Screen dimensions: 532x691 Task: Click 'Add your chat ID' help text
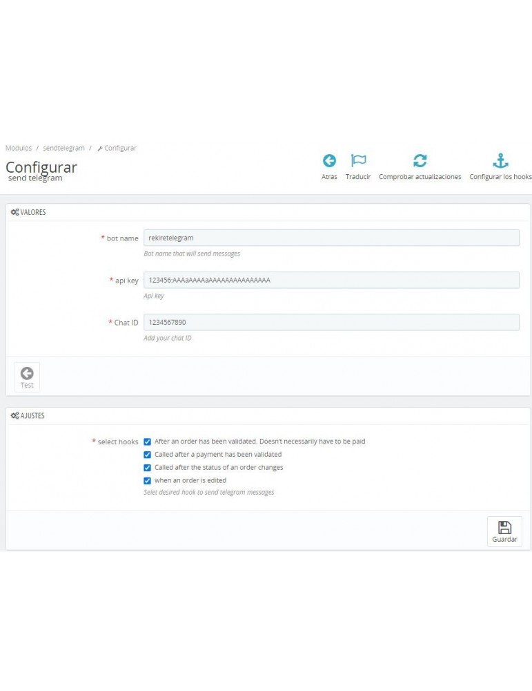tap(168, 339)
